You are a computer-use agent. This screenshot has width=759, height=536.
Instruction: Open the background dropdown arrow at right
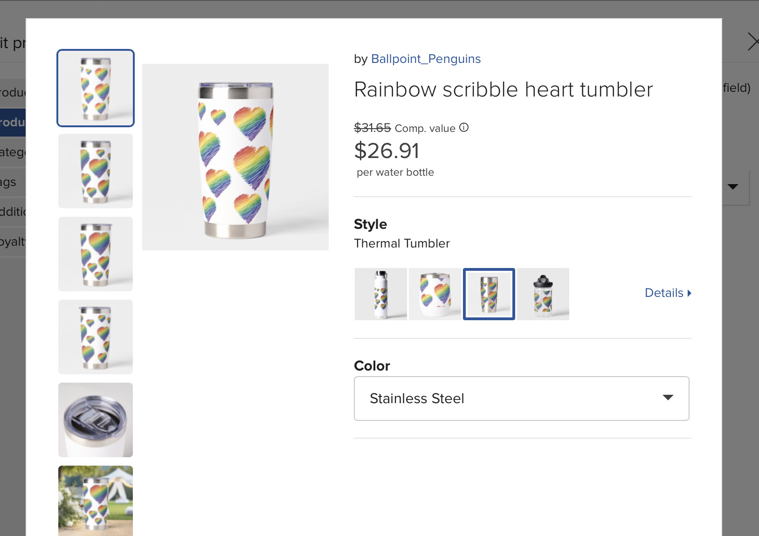(x=733, y=186)
